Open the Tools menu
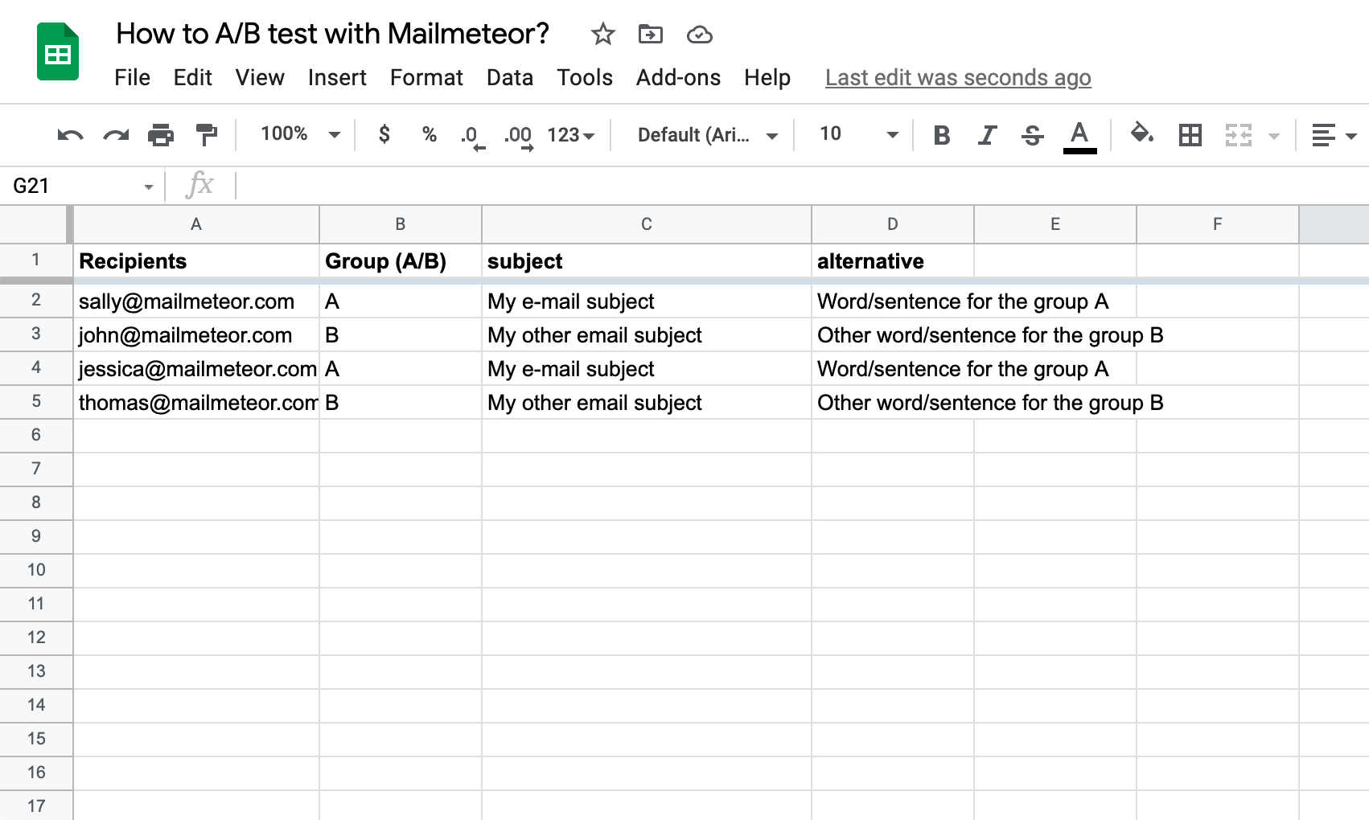 [585, 77]
